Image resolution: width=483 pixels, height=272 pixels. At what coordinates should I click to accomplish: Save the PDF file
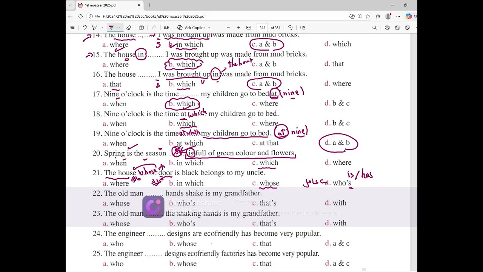coord(397,28)
